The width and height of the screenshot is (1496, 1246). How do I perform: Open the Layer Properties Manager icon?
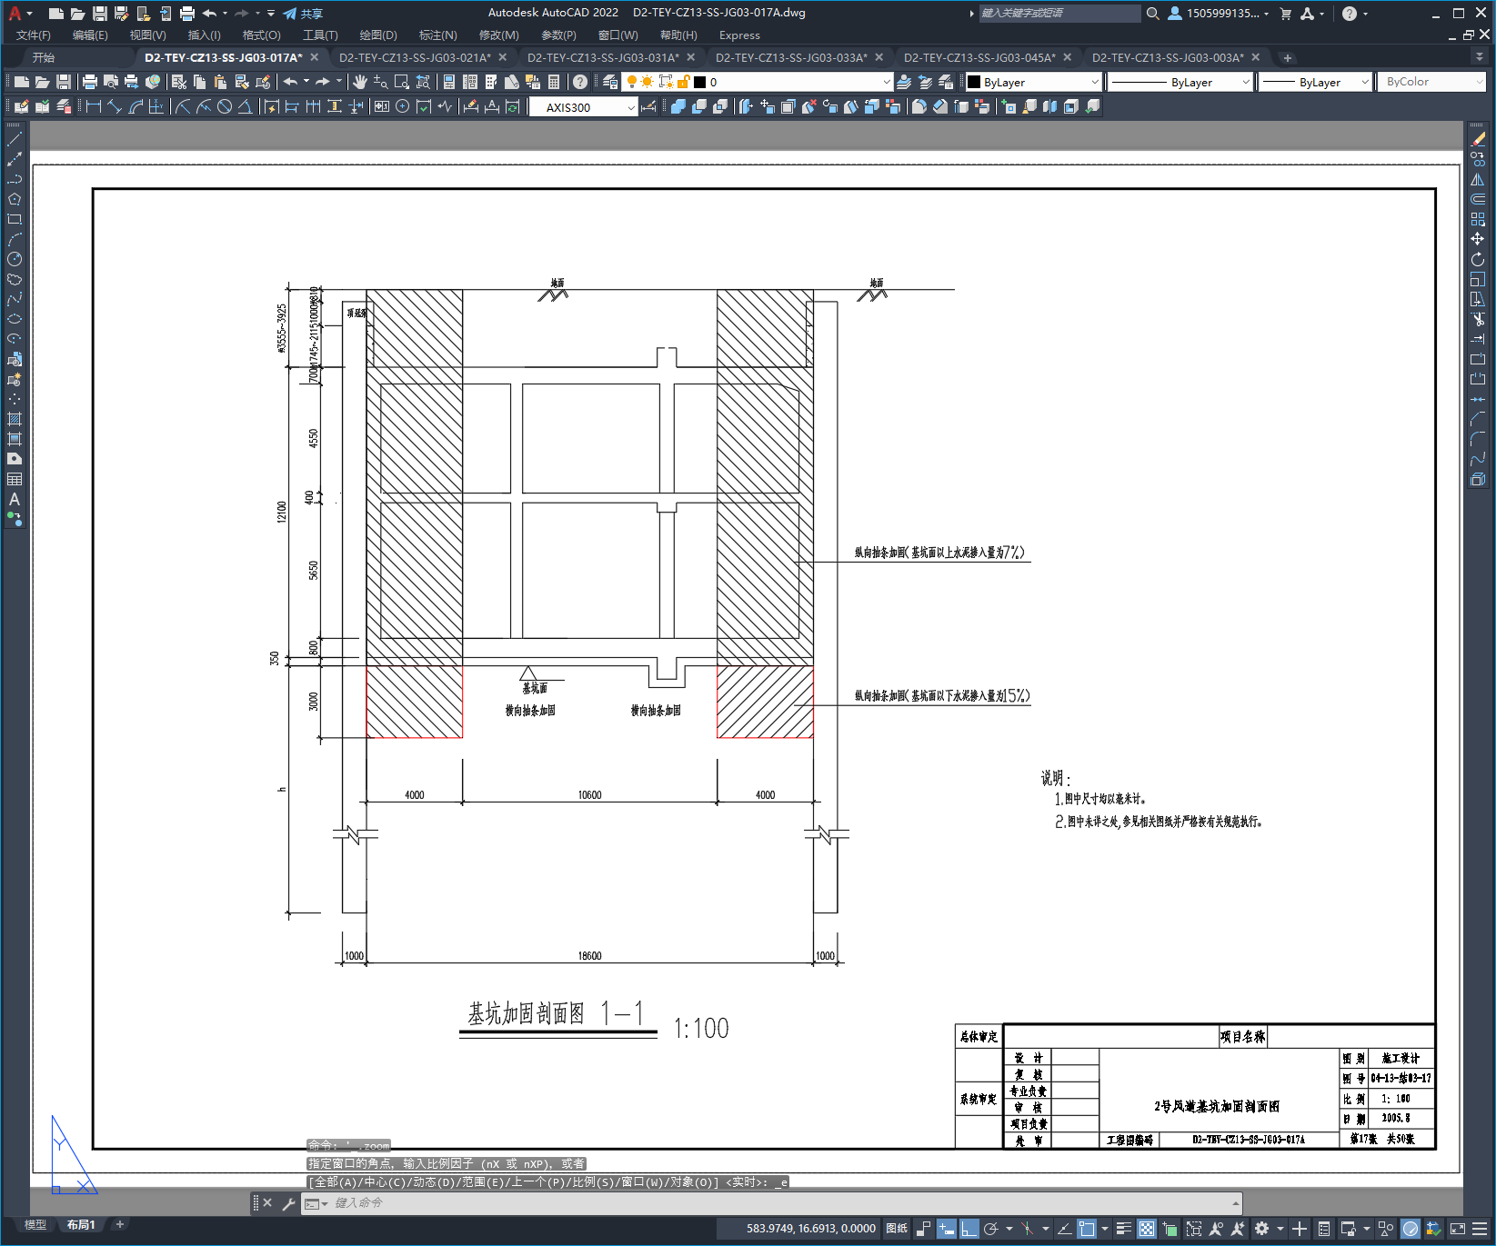coord(610,82)
